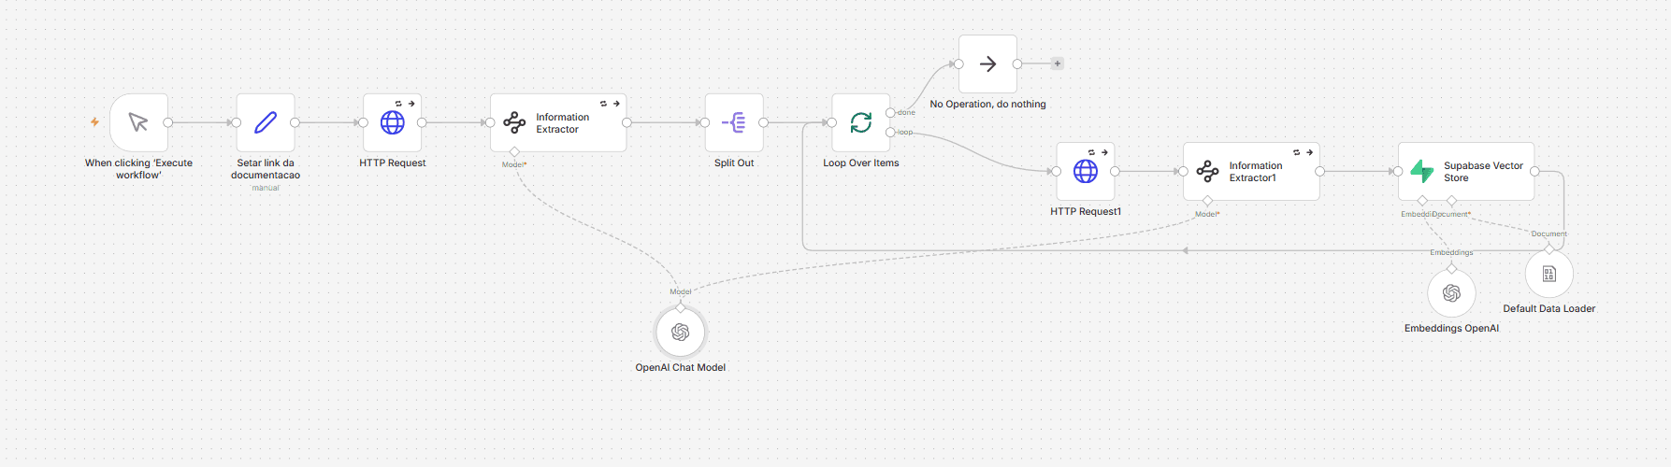Open the Split Out node

click(734, 122)
